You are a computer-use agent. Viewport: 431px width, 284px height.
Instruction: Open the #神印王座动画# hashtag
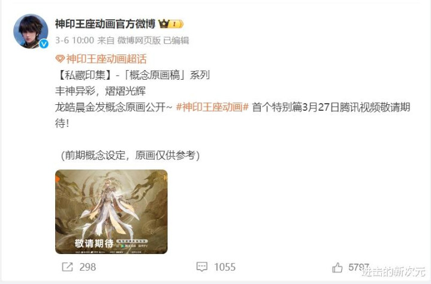[212, 107]
